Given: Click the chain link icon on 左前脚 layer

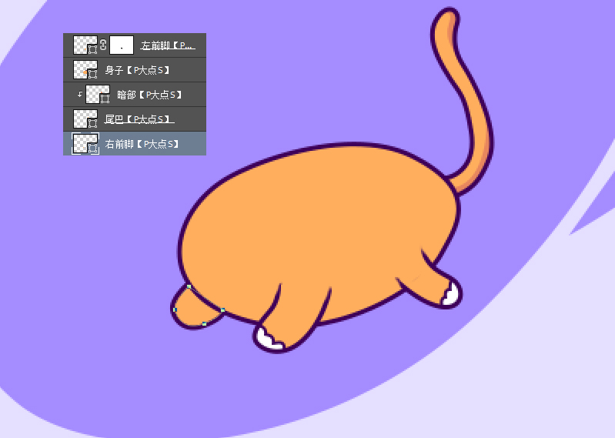Looking at the screenshot, I should (x=103, y=45).
